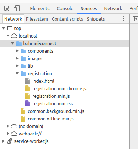Click the common.offline.min.js file icon
138x149 pixels.
23,119
